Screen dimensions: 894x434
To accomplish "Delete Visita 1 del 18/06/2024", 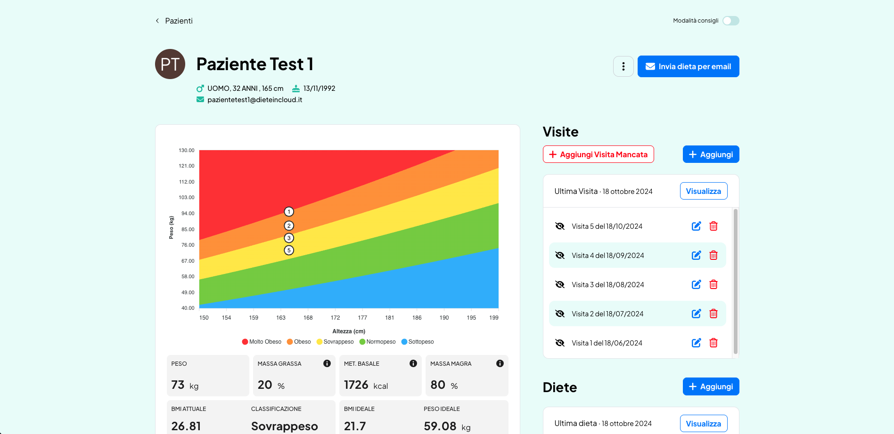I will [714, 343].
